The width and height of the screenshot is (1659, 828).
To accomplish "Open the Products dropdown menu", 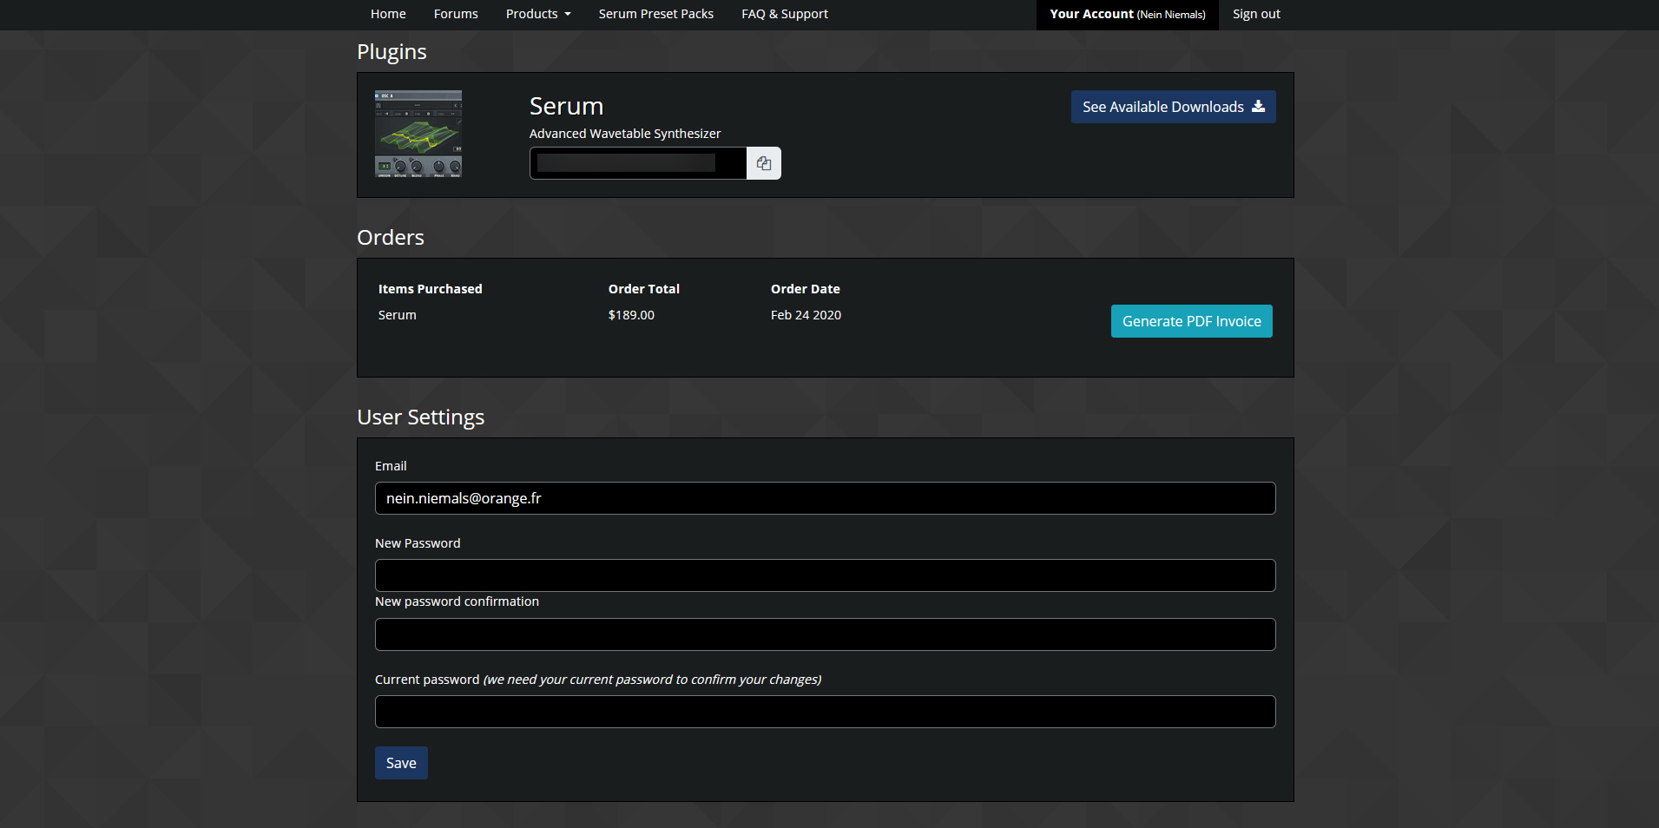I will (x=538, y=14).
